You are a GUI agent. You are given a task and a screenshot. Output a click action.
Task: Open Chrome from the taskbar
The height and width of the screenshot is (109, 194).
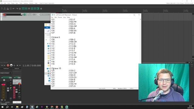tap(52, 107)
